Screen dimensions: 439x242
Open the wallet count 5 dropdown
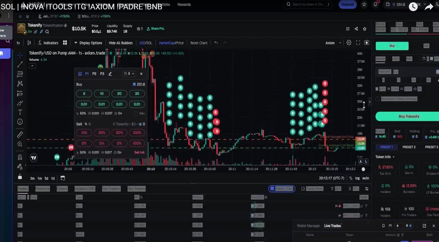click(x=129, y=74)
